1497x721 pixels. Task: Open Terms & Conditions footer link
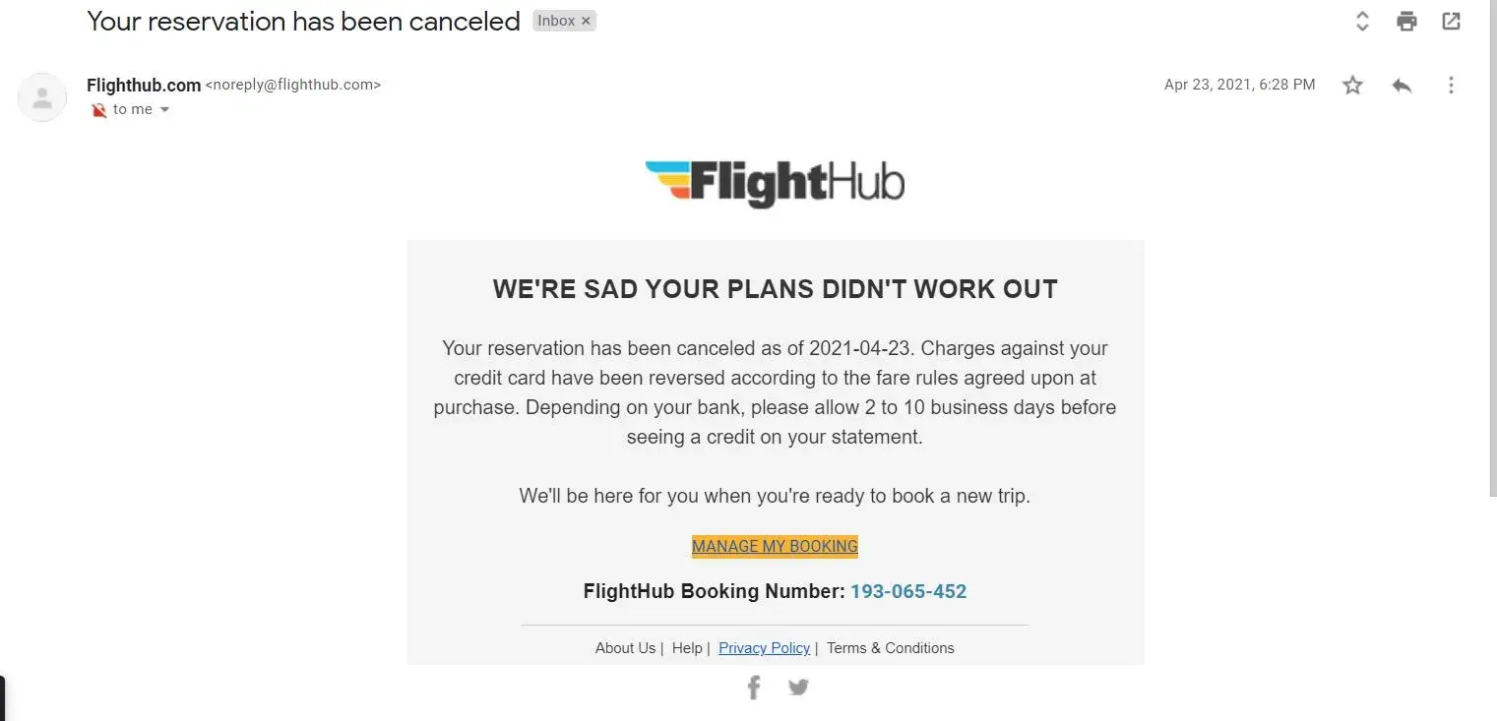coord(890,648)
